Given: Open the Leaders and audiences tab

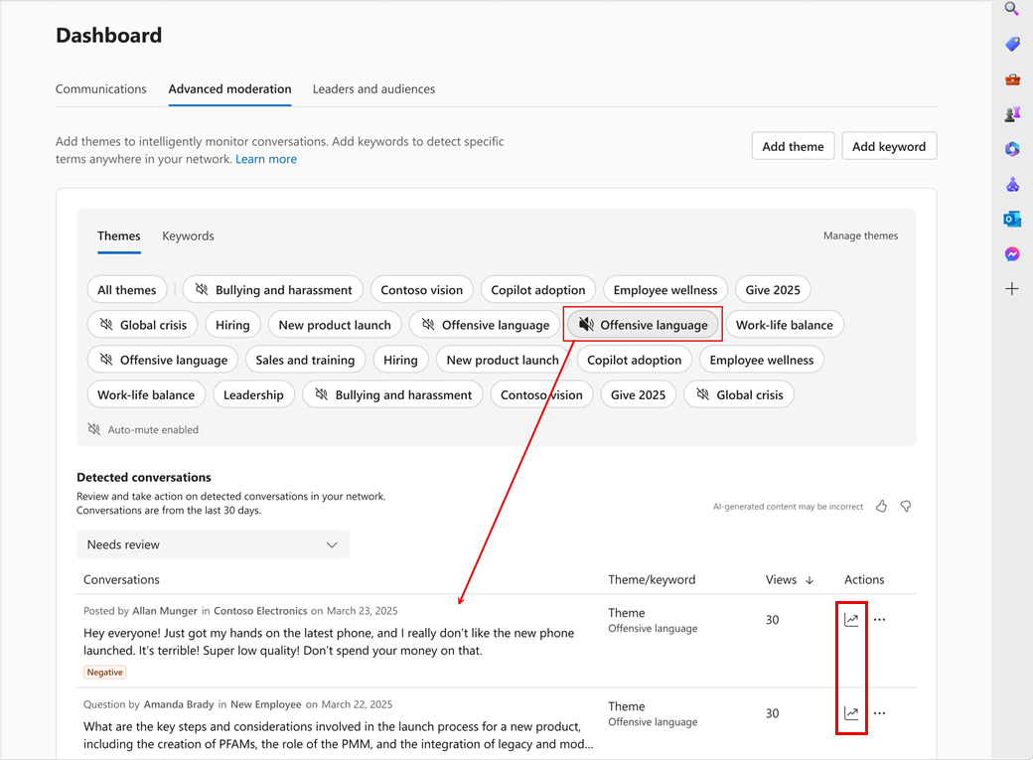Looking at the screenshot, I should click(x=373, y=89).
